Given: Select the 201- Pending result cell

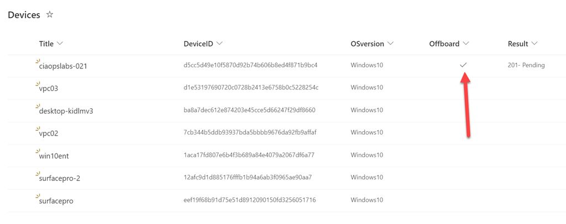Looking at the screenshot, I should 526,65.
